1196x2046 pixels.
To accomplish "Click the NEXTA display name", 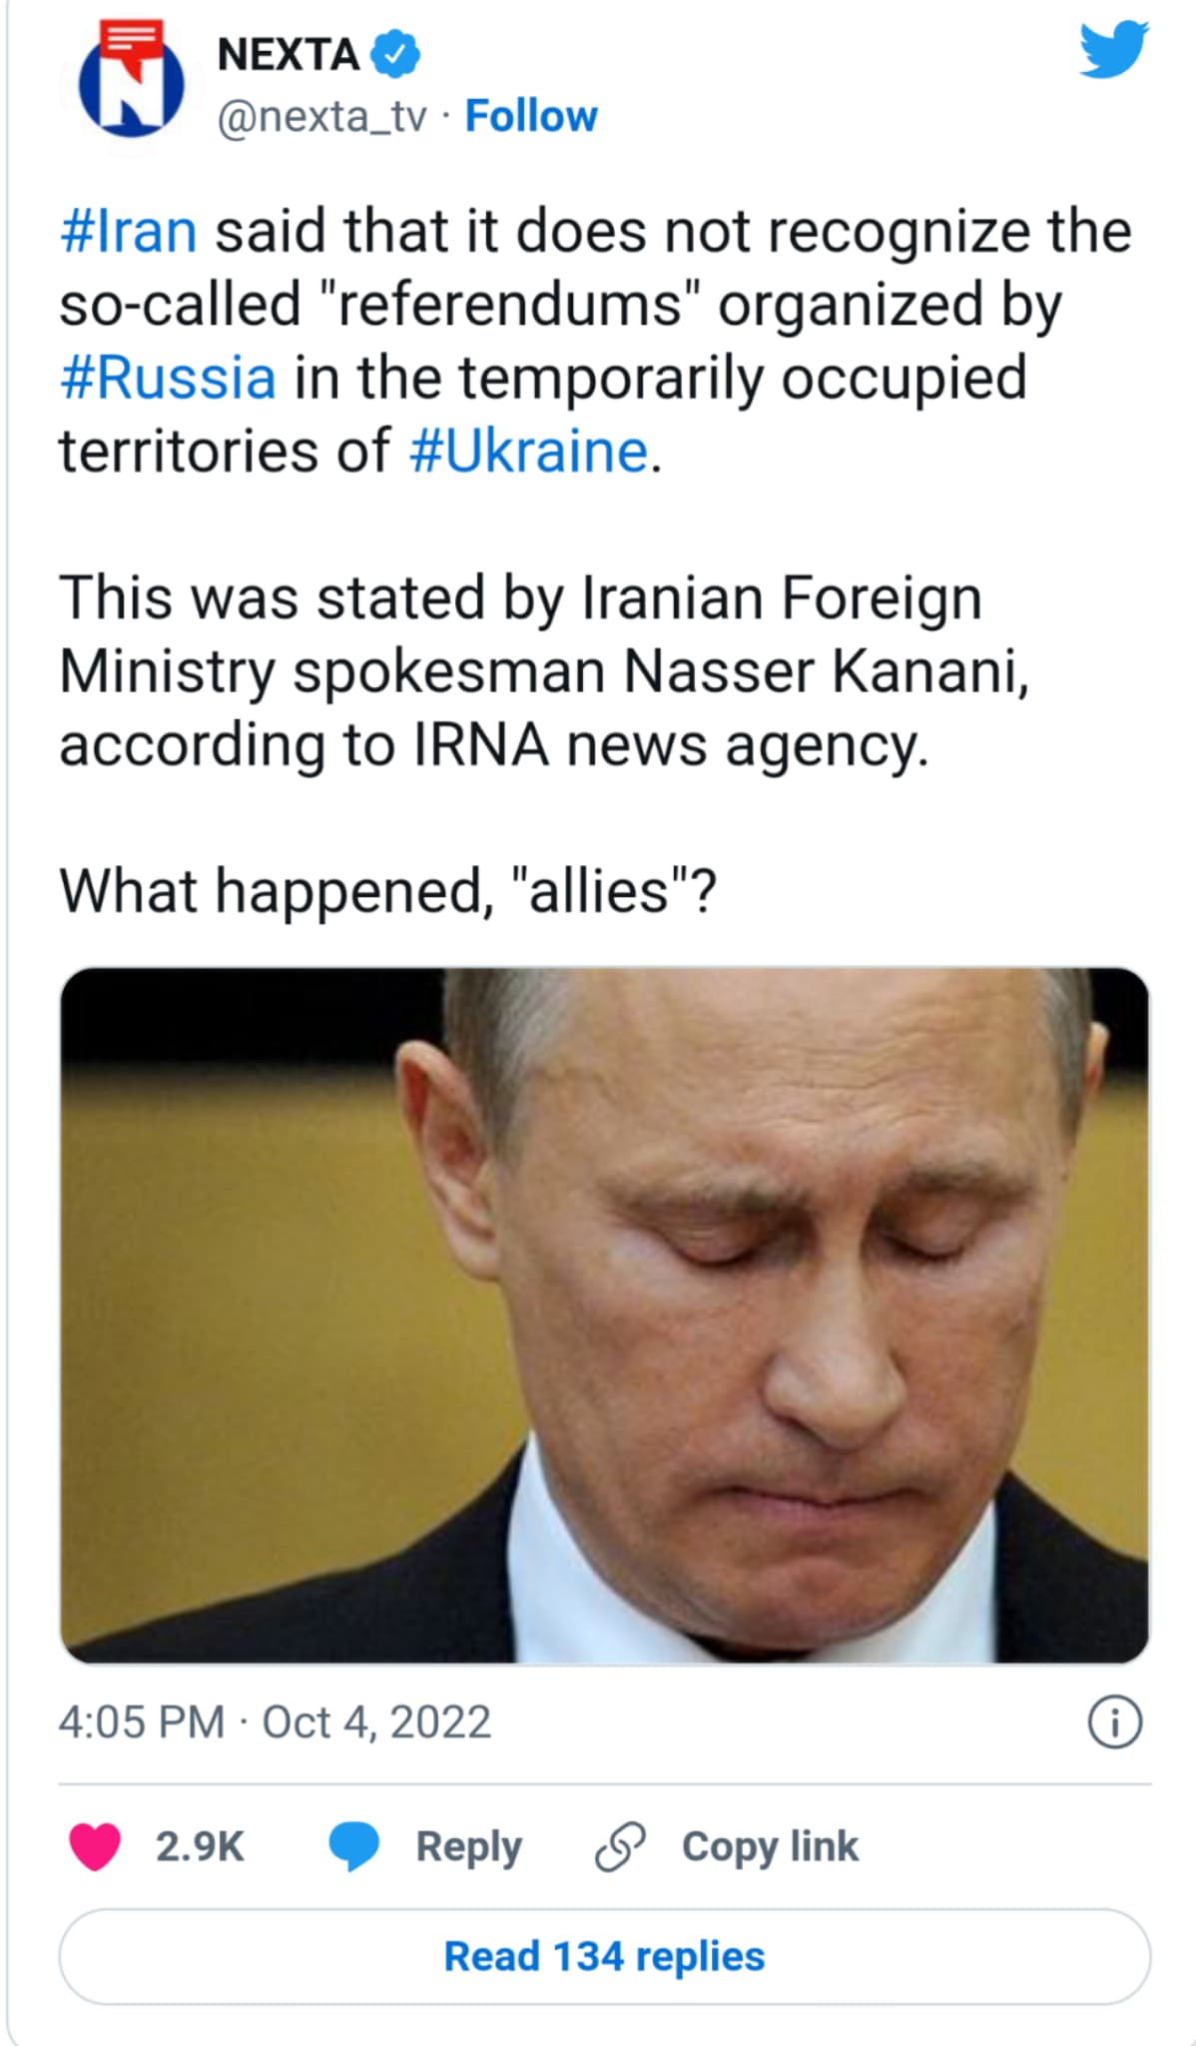I will (289, 54).
